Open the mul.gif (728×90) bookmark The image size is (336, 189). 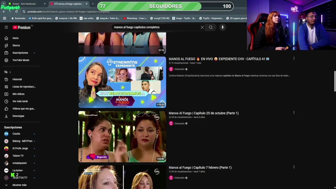click(160, 18)
